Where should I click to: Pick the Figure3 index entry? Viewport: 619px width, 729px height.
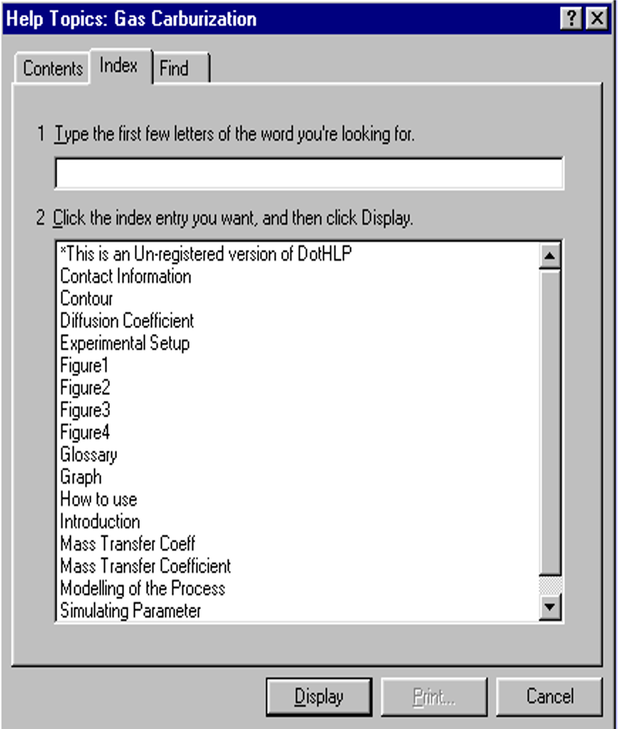coord(85,410)
